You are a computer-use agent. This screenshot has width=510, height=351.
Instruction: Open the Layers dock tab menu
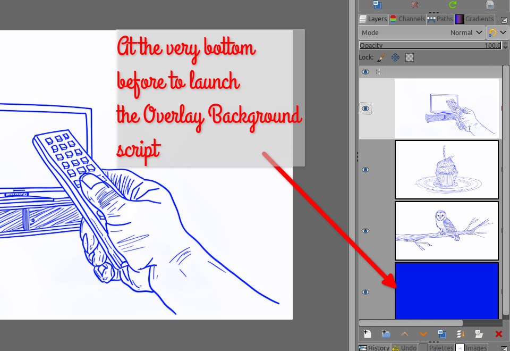(504, 20)
